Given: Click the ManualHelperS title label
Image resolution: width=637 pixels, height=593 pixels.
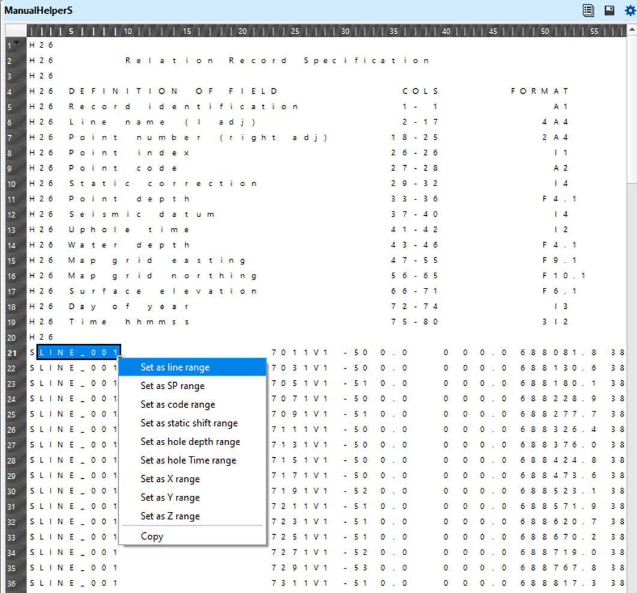Looking at the screenshot, I should pyautogui.click(x=39, y=10).
